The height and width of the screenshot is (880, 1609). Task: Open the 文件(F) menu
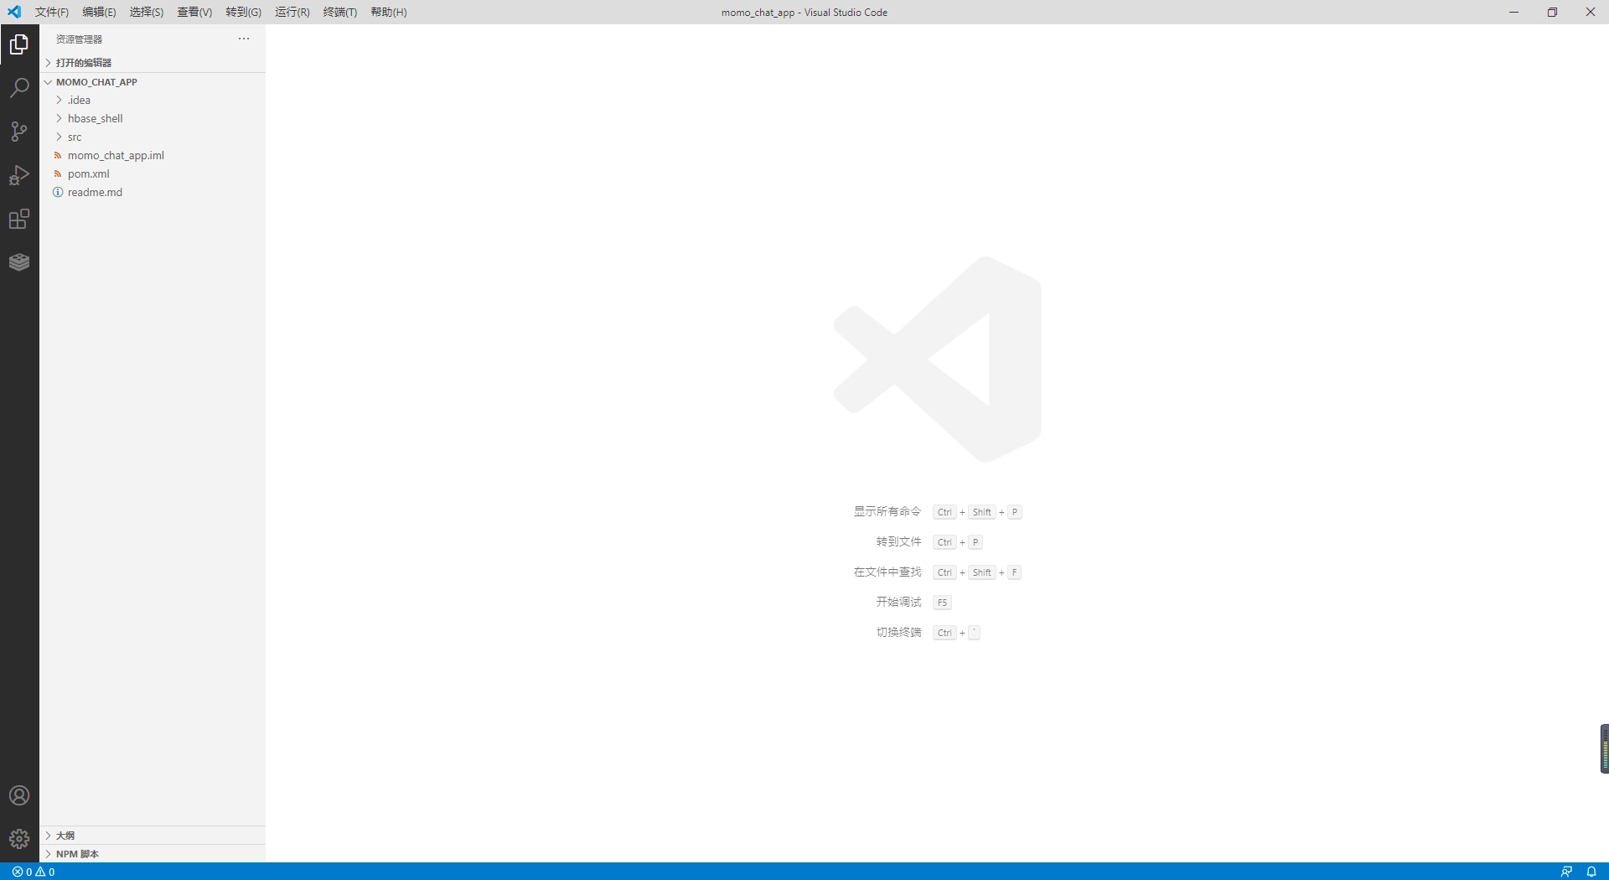52,12
